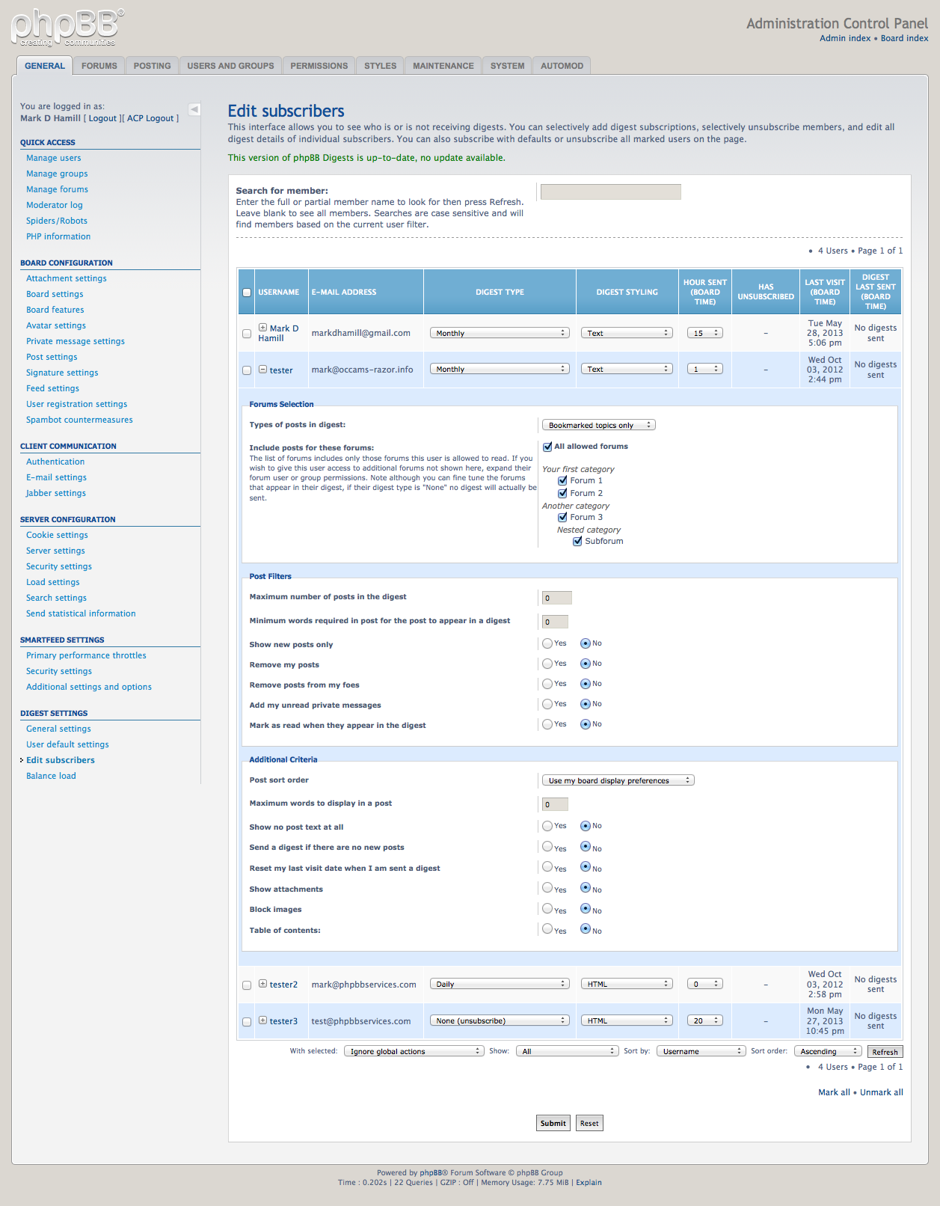Open Primary performance throttles link
This screenshot has height=1206, width=940.
(x=86, y=655)
